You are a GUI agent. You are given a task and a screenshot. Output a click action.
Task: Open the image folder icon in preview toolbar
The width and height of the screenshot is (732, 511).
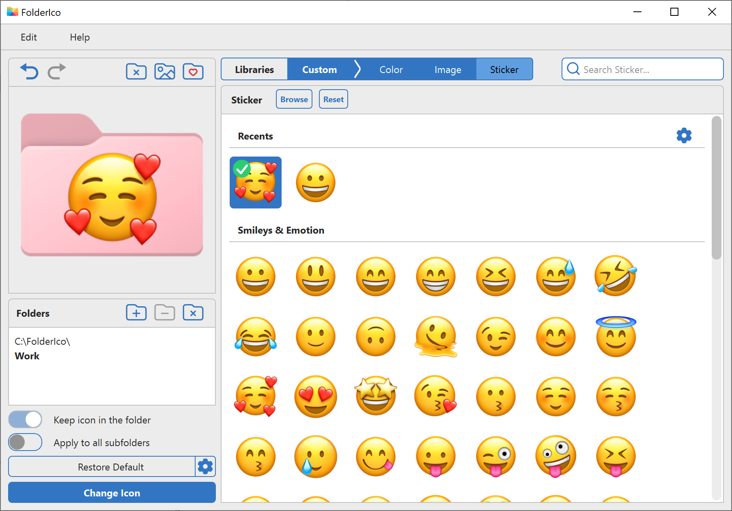(x=165, y=71)
